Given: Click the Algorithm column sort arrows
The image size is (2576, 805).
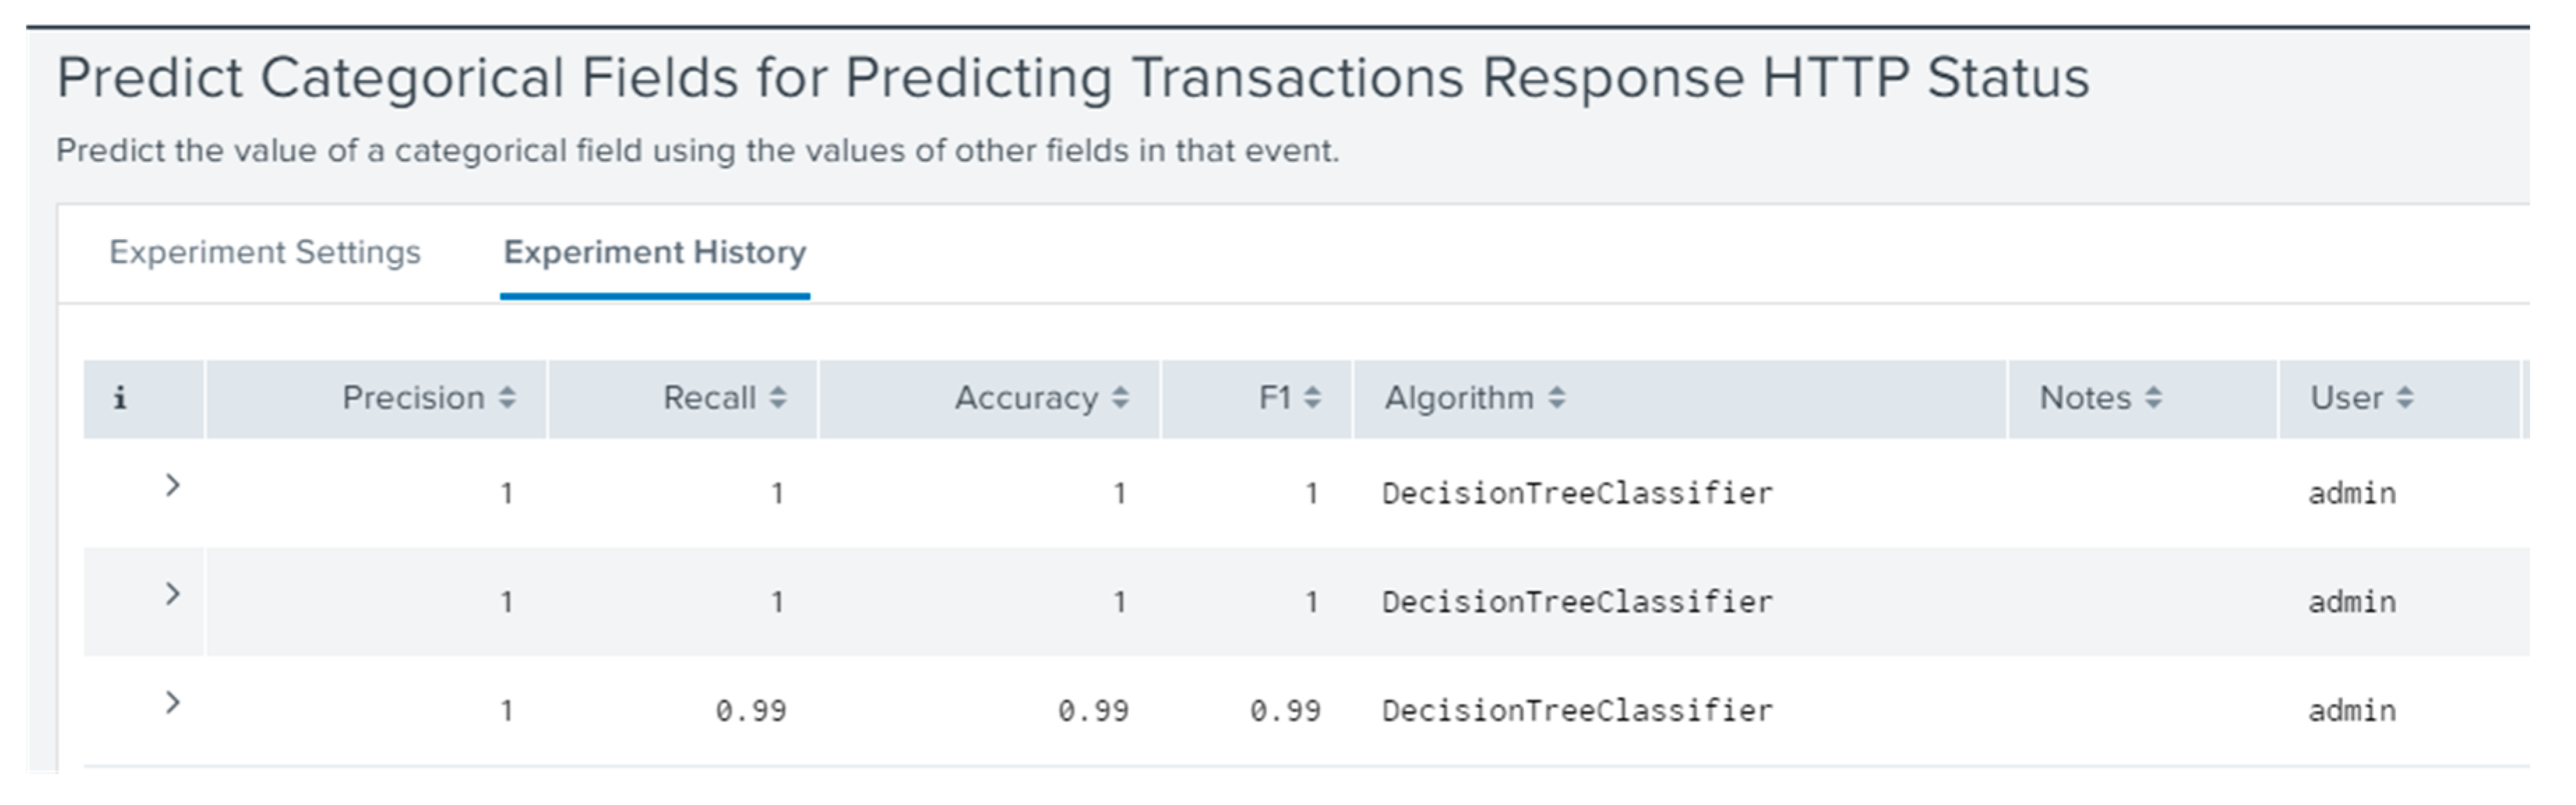Looking at the screenshot, I should pos(1556,399).
